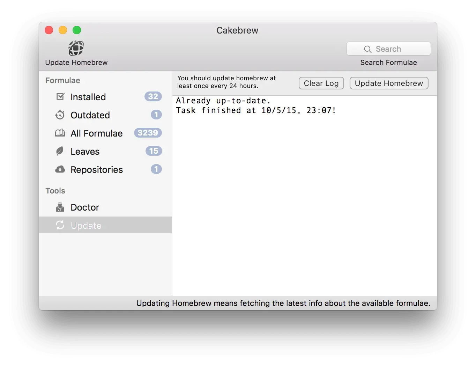Click the Leaves count badge showing 15
476x366 pixels.
pyautogui.click(x=154, y=151)
